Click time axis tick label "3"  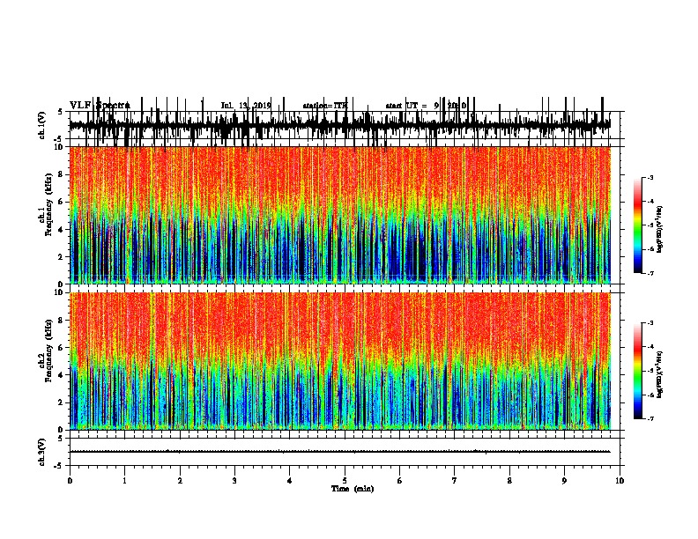[234, 481]
